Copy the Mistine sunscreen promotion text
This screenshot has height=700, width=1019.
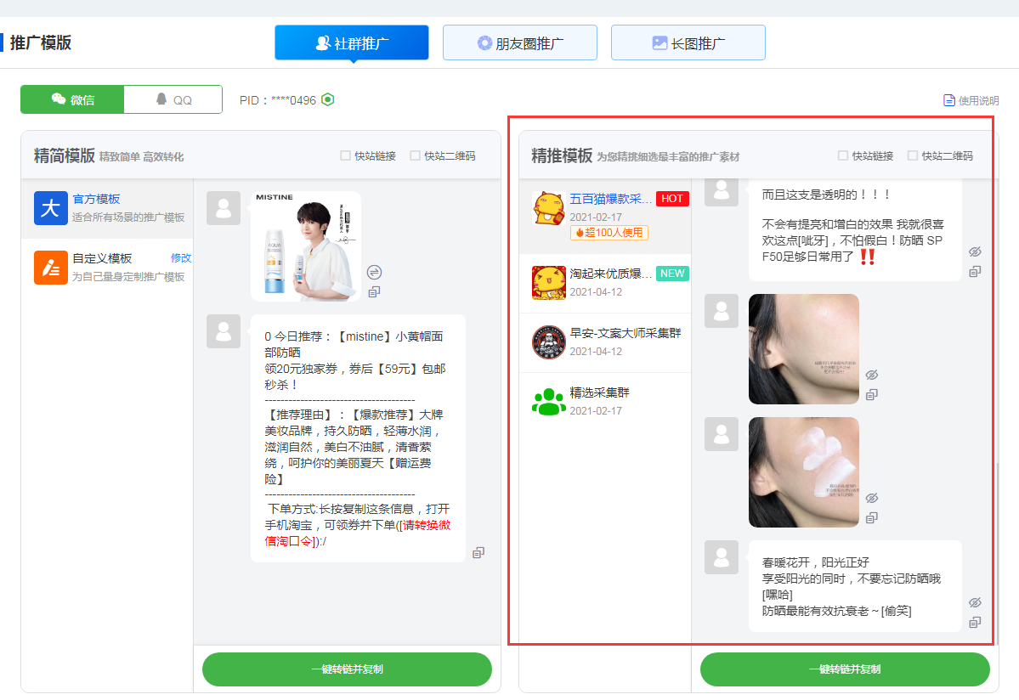[x=478, y=552]
